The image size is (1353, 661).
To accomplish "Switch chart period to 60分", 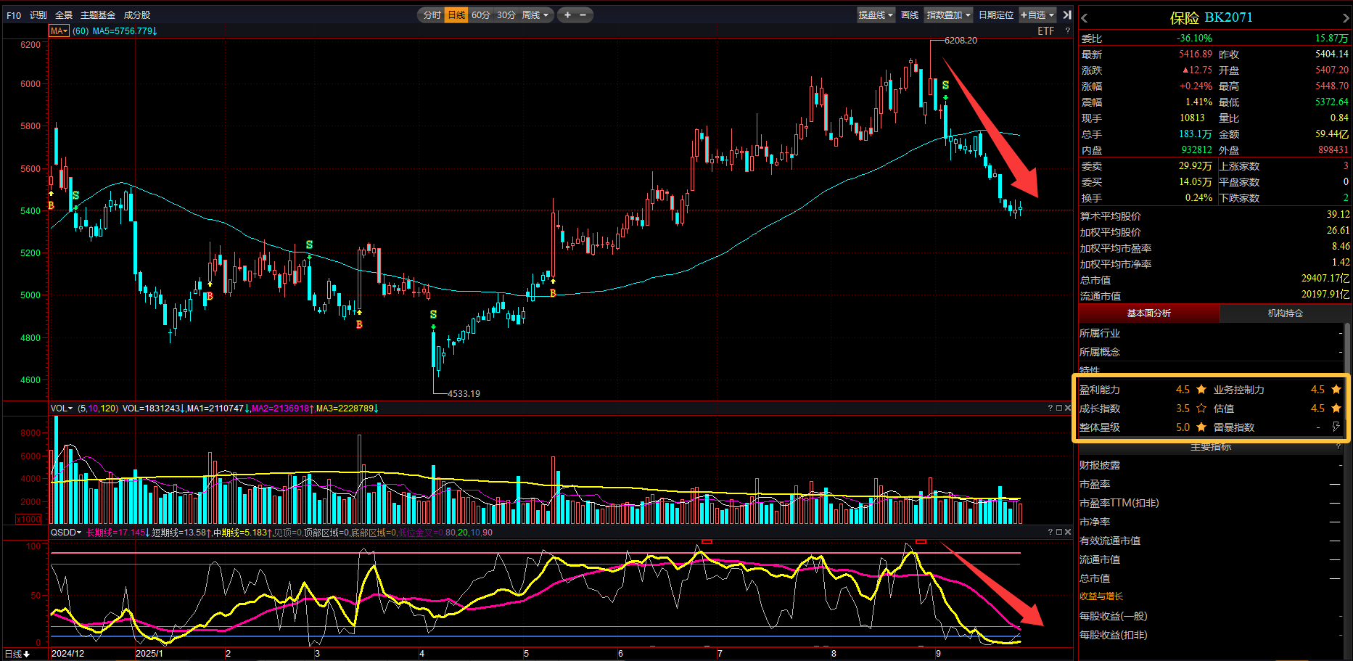I will click(480, 15).
